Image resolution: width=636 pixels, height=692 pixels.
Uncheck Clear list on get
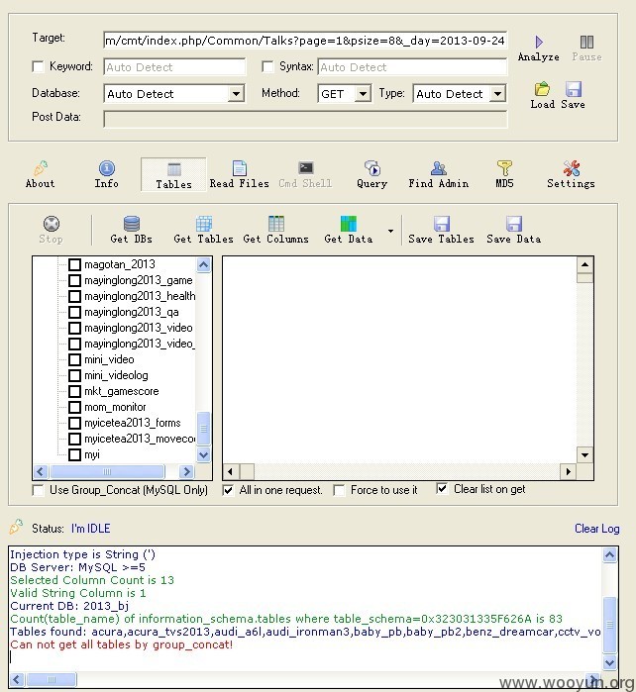[x=442, y=488]
